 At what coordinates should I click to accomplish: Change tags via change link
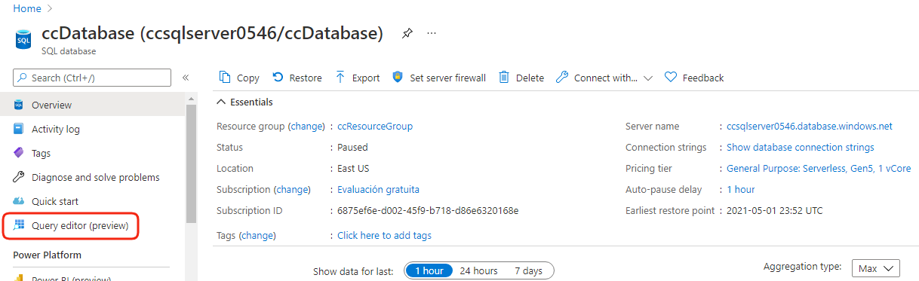257,235
